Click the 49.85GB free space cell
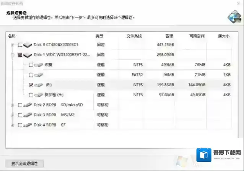This screenshot has width=244, height=171. [198, 95]
